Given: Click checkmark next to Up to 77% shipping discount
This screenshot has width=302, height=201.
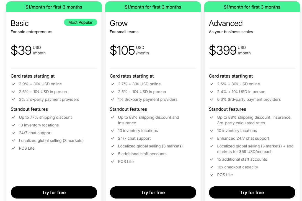Looking at the screenshot, I should [x=14, y=117].
